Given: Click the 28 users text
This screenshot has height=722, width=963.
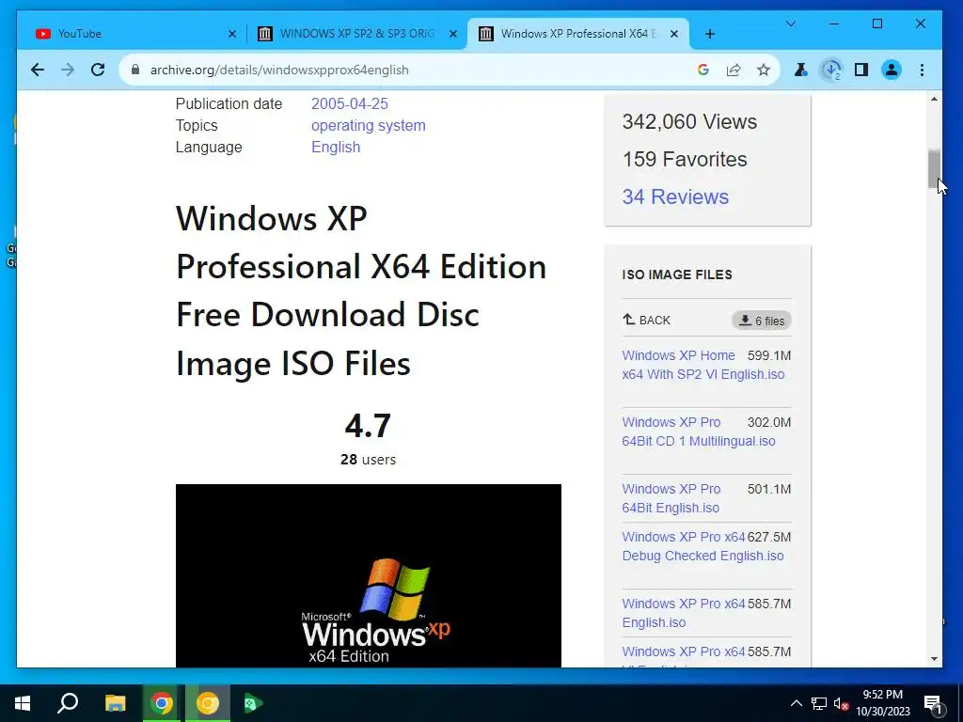Looking at the screenshot, I should [368, 459].
